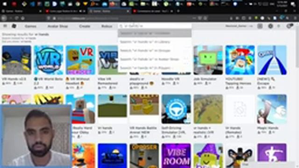
Task: Select the search in Players suggestion
Action: (155, 68)
